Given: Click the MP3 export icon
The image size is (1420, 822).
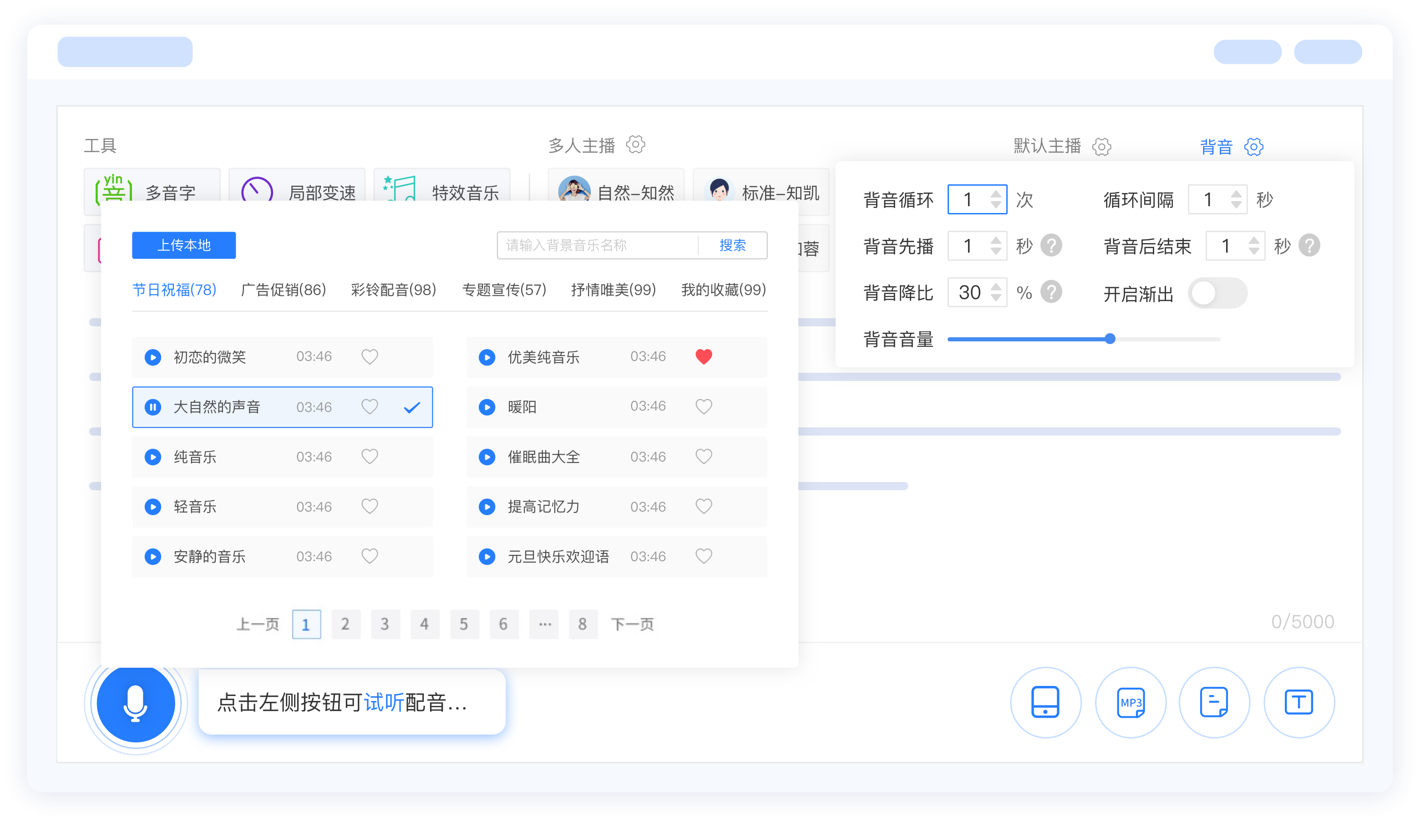Looking at the screenshot, I should click(x=1131, y=703).
